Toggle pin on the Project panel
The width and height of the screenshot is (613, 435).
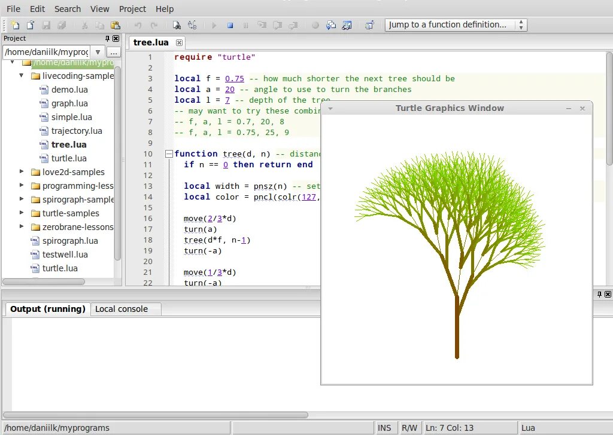[x=108, y=38]
